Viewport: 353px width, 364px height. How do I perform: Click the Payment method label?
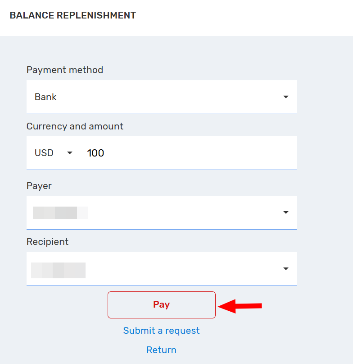click(65, 70)
